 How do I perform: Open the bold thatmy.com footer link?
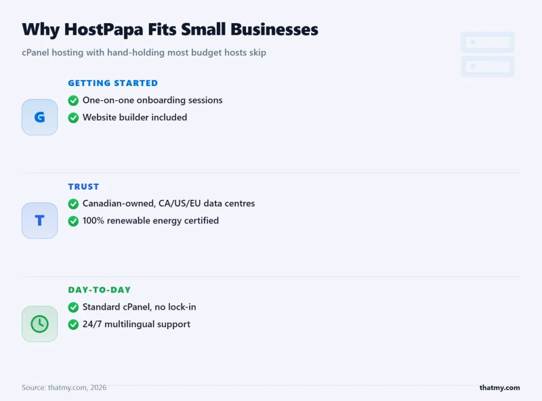coord(499,387)
